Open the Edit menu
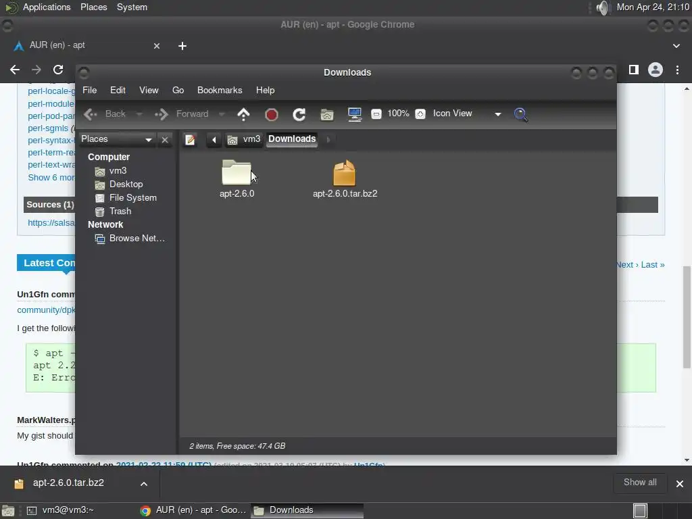The height and width of the screenshot is (519, 692). [118, 90]
